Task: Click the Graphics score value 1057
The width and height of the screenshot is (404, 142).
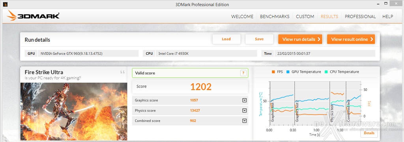Action: [x=194, y=100]
